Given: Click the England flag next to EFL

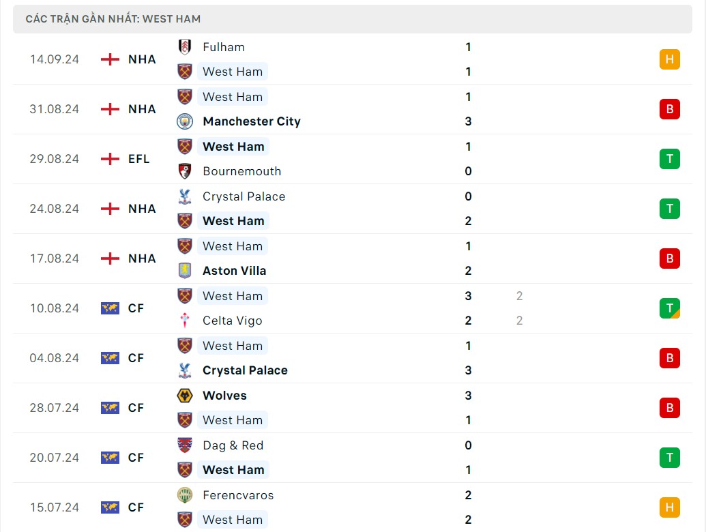Looking at the screenshot, I should pos(109,159).
